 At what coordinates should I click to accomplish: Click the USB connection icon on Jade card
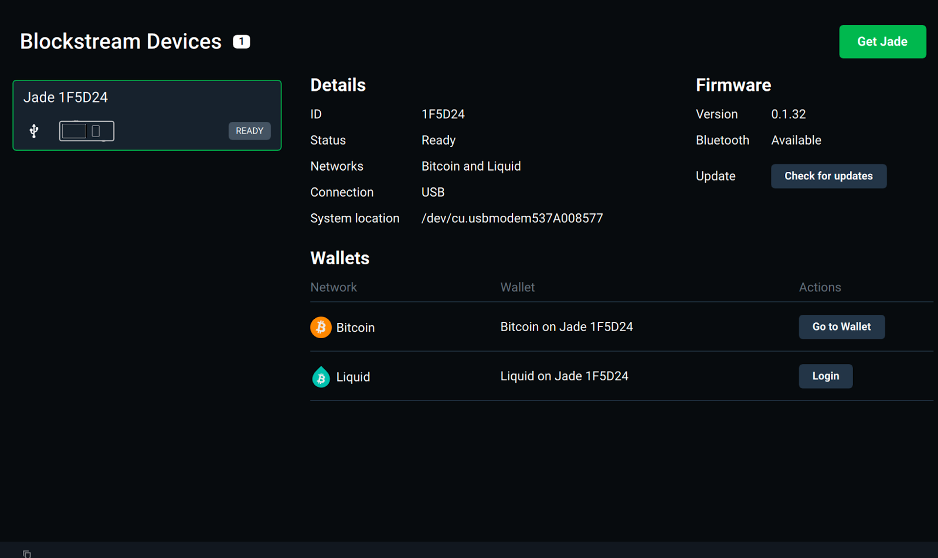click(x=34, y=131)
